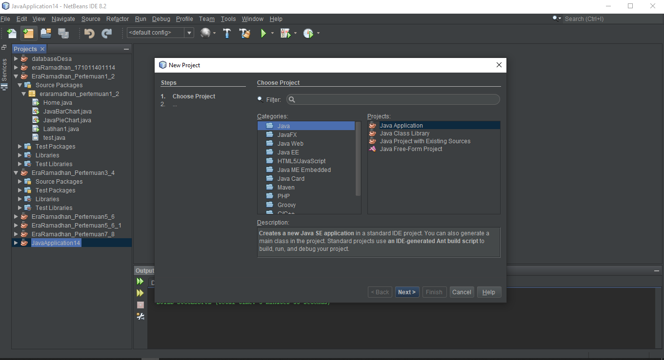Select the PHP category
Viewport: 664px width, 360px height.
point(283,196)
